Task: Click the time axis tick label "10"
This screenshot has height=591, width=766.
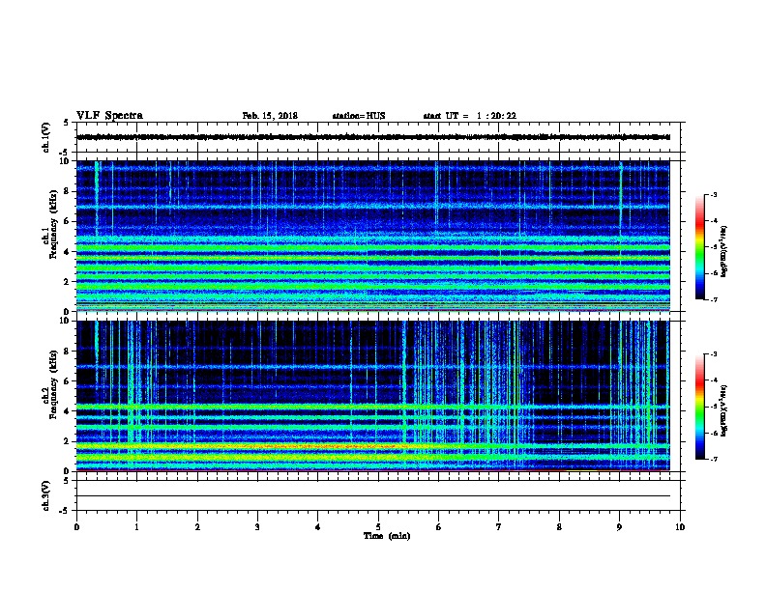Action: coord(680,526)
